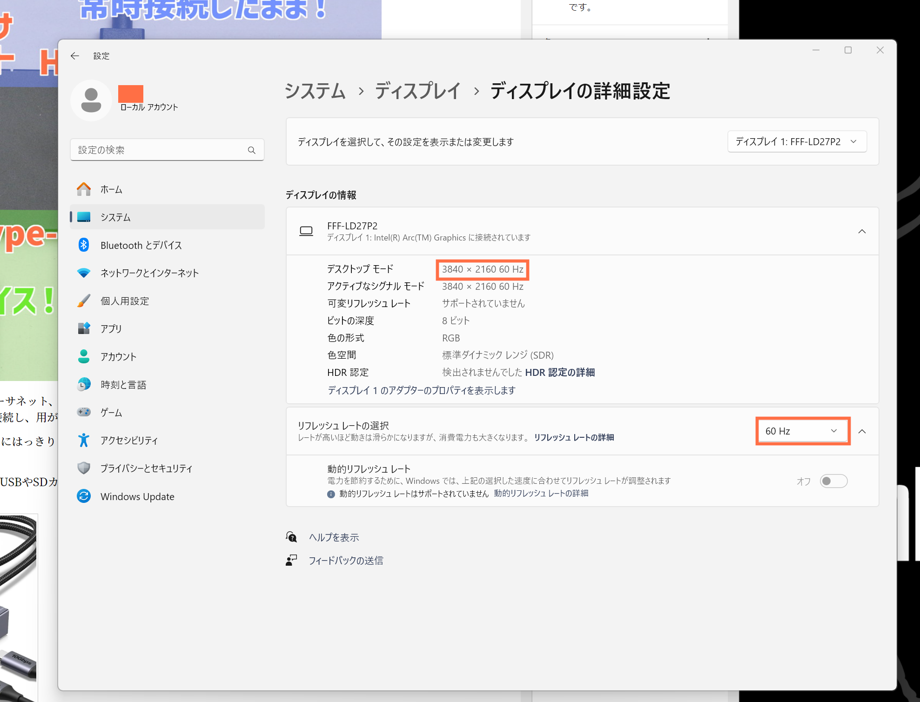Viewport: 920px width, 702px height.
Task: Collapse the リフレッシュ レートの選択 section chevron
Action: (x=862, y=431)
